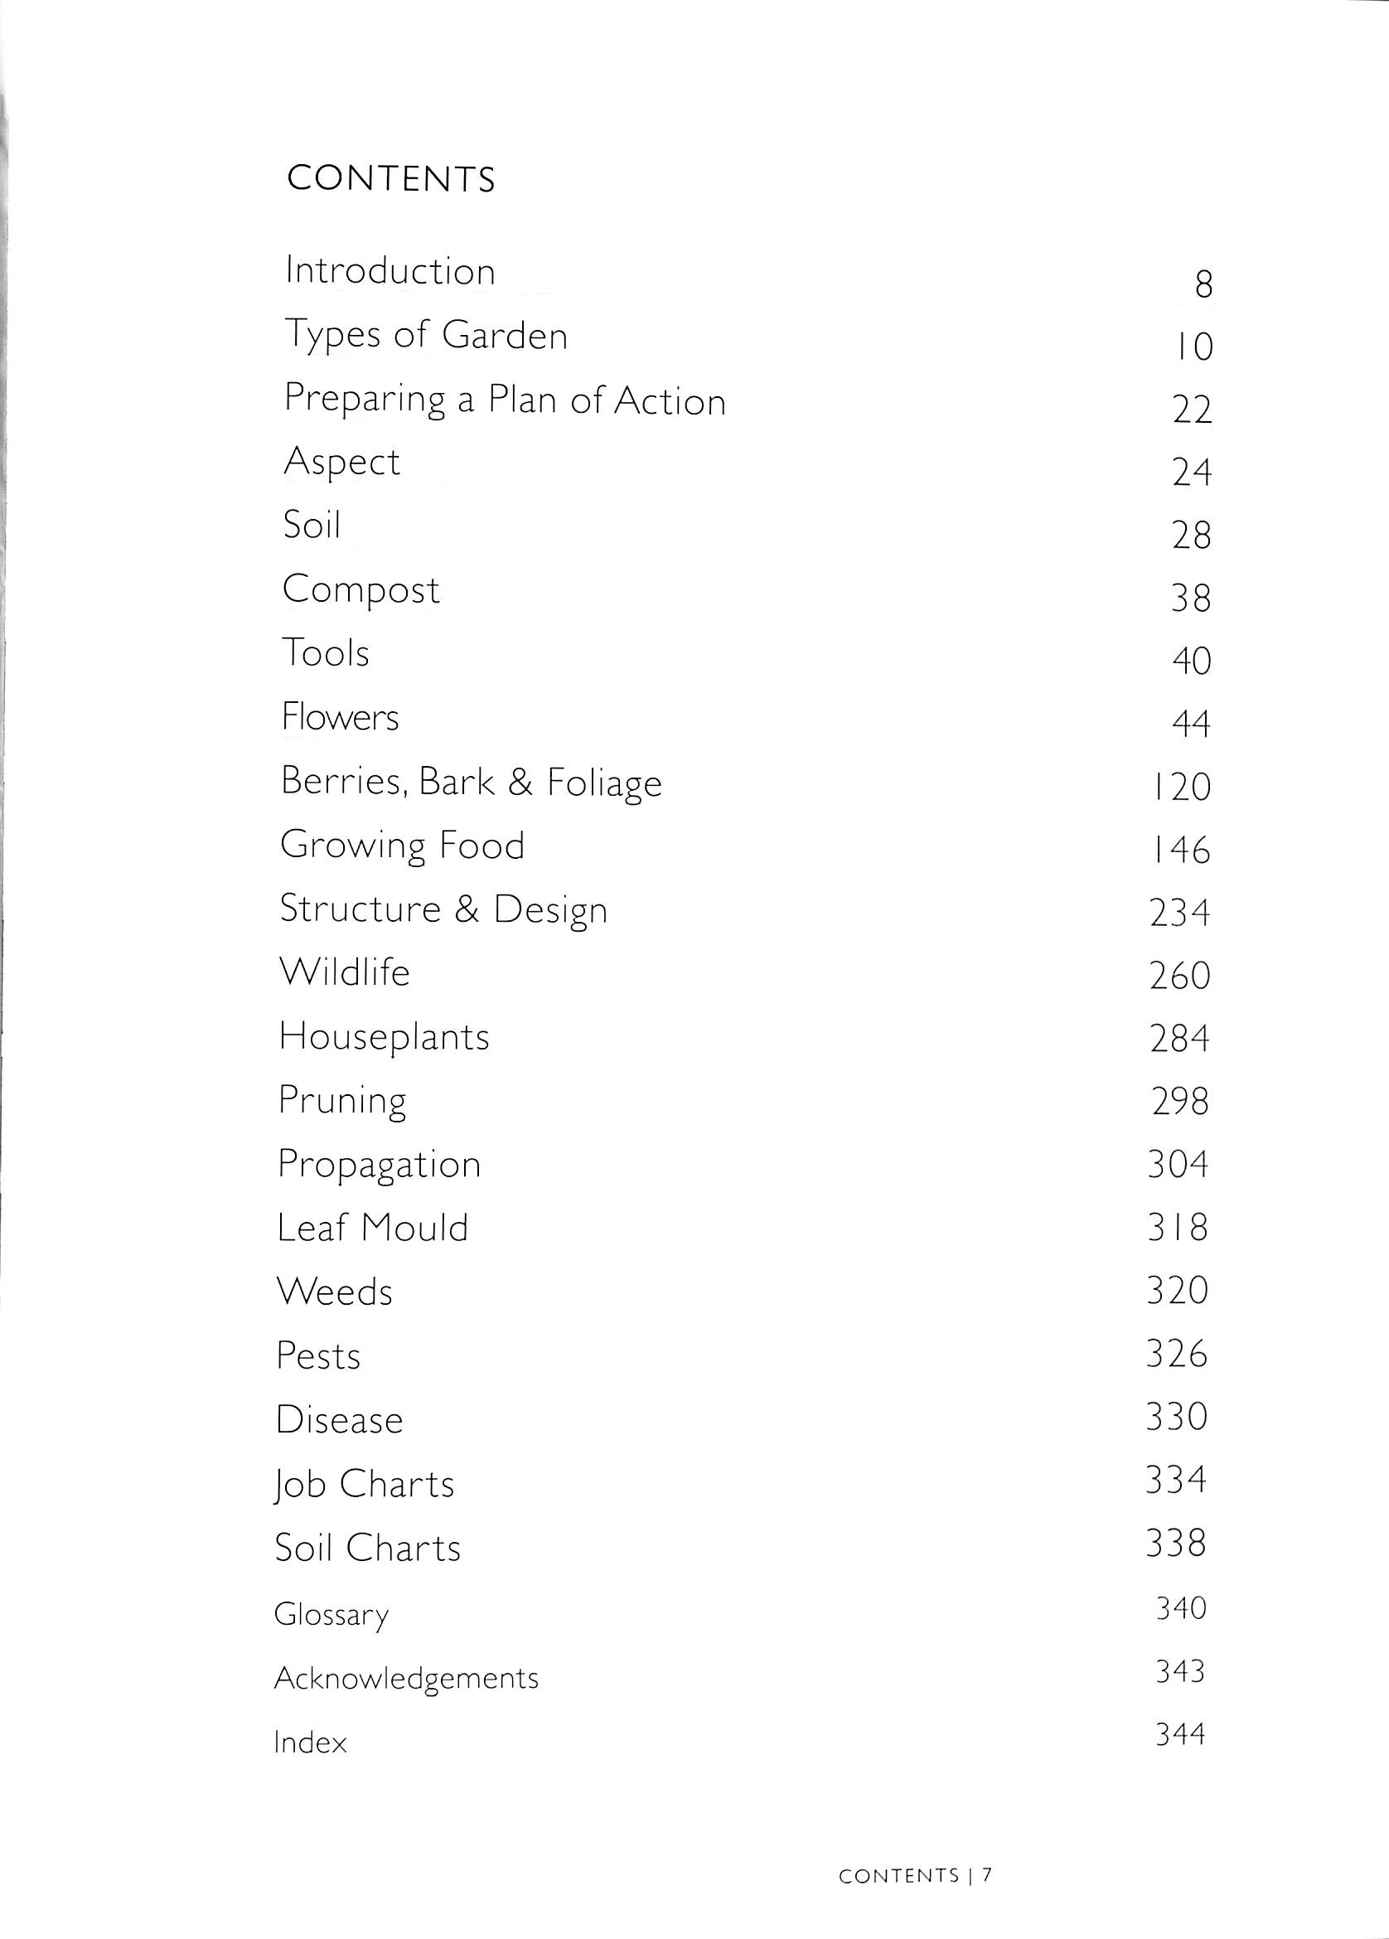Click the Flowers chapter title
Screen dimensions: 1389x1939
point(340,717)
